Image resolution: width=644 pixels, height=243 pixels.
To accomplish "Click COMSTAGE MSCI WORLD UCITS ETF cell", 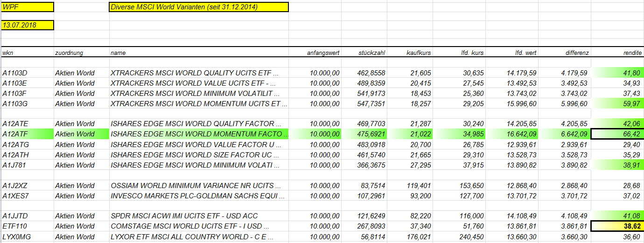I will [199, 226].
